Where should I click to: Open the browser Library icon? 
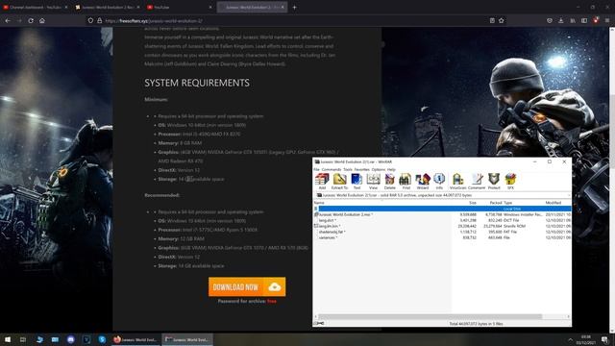coord(573,20)
